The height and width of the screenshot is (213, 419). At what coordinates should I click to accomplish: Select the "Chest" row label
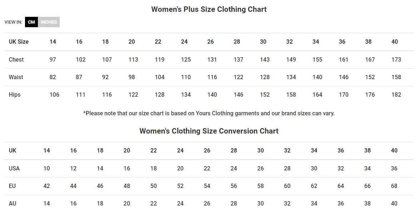click(x=16, y=59)
